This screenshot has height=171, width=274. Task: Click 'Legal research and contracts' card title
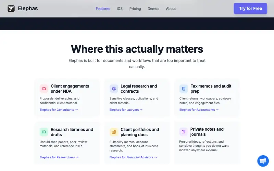coord(139,89)
